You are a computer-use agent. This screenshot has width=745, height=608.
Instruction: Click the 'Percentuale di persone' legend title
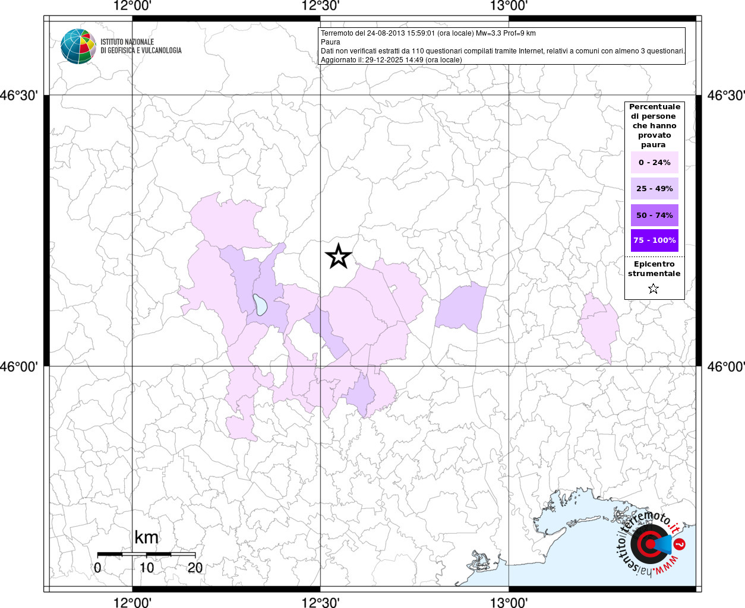[655, 125]
